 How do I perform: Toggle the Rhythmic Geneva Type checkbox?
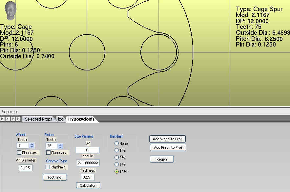click(48, 167)
